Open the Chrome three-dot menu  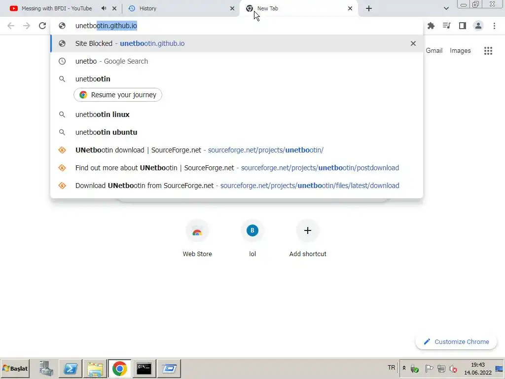pos(494,26)
